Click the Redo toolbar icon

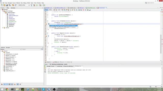pyautogui.click(x=16, y=5)
